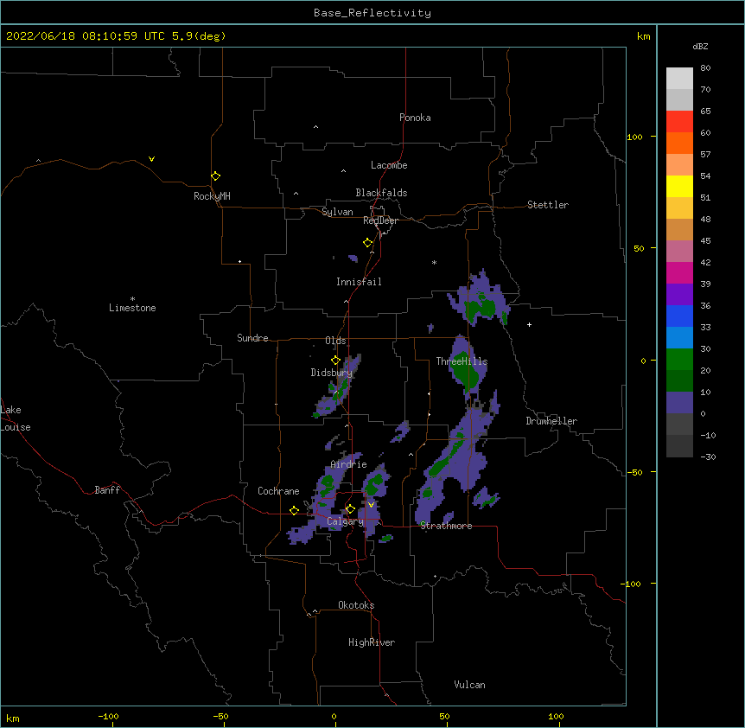Click the RockyMH town label
Viewport: 745px width, 728px height.
point(212,196)
